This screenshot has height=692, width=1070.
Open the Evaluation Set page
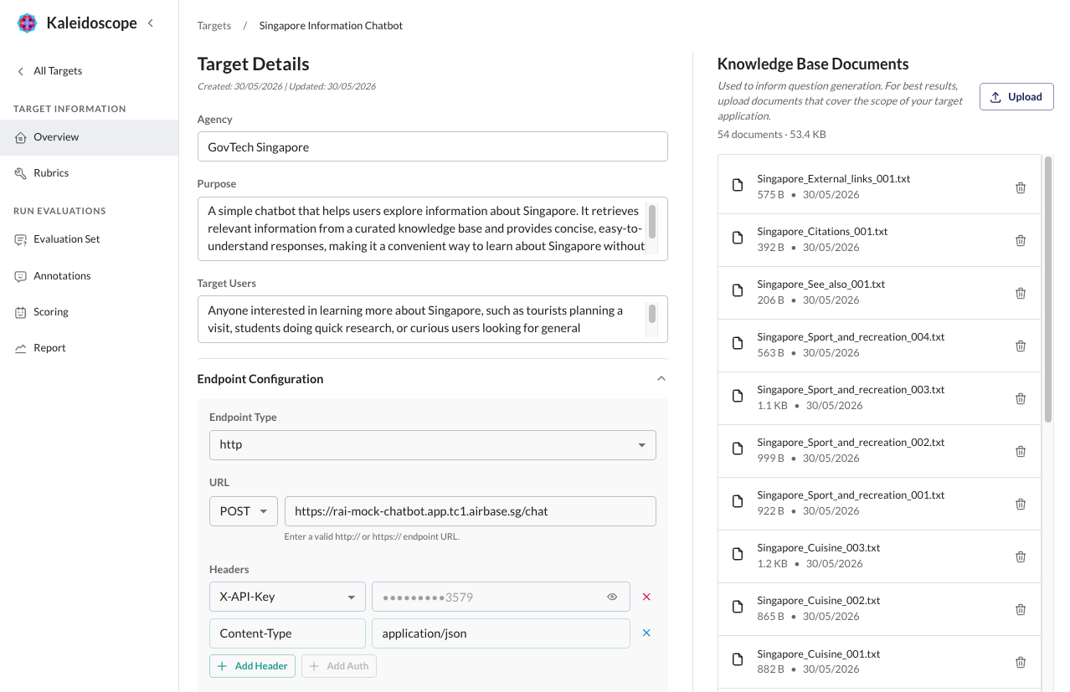(89, 239)
